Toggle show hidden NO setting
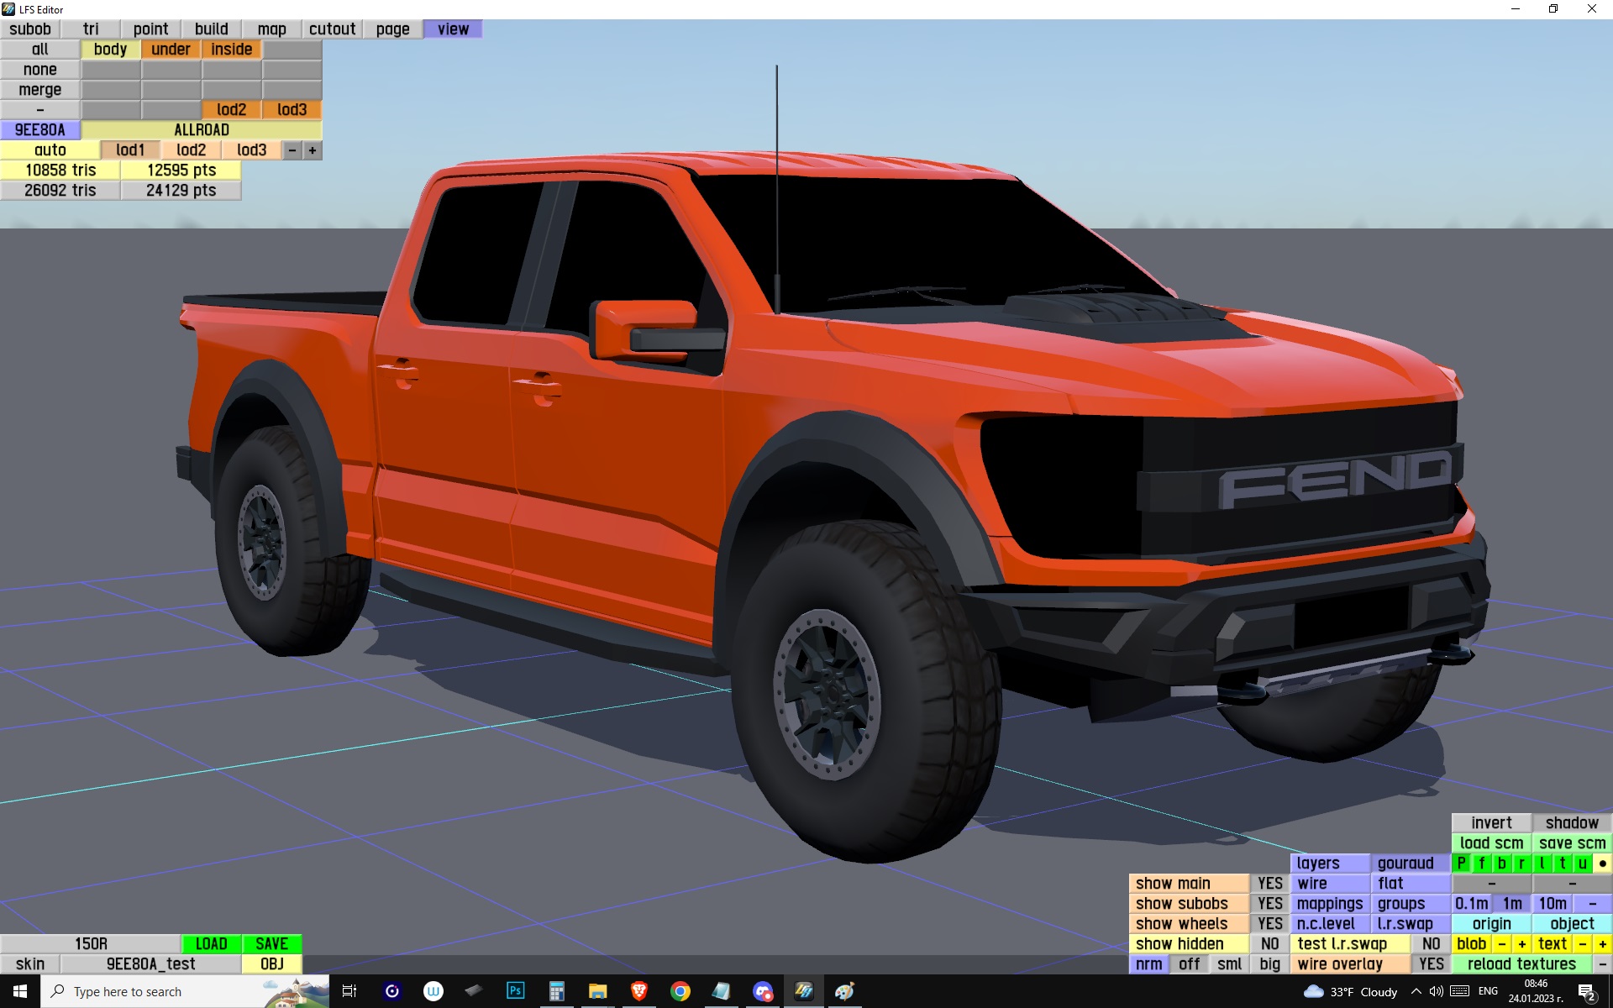 coord(1269,944)
